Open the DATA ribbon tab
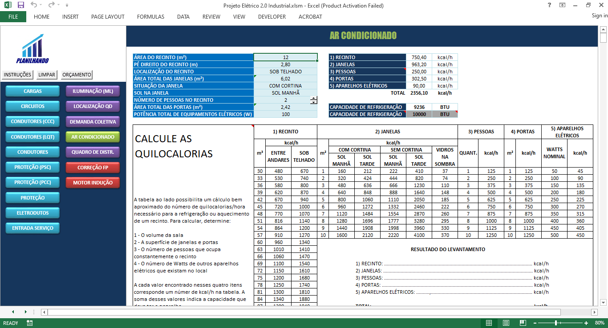The image size is (608, 328). point(183,17)
